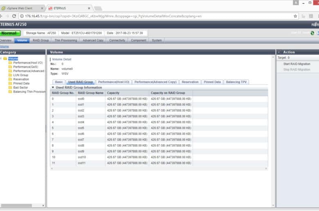Click the LUN Group folder icon
This screenshot has width=319, height=211.
click(10, 75)
